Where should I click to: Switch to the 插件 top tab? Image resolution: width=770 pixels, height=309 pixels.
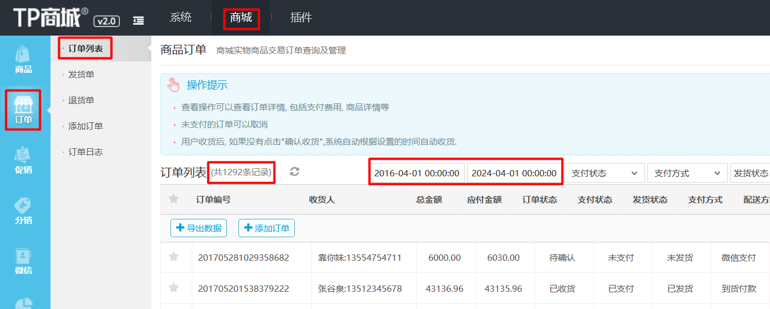[301, 18]
